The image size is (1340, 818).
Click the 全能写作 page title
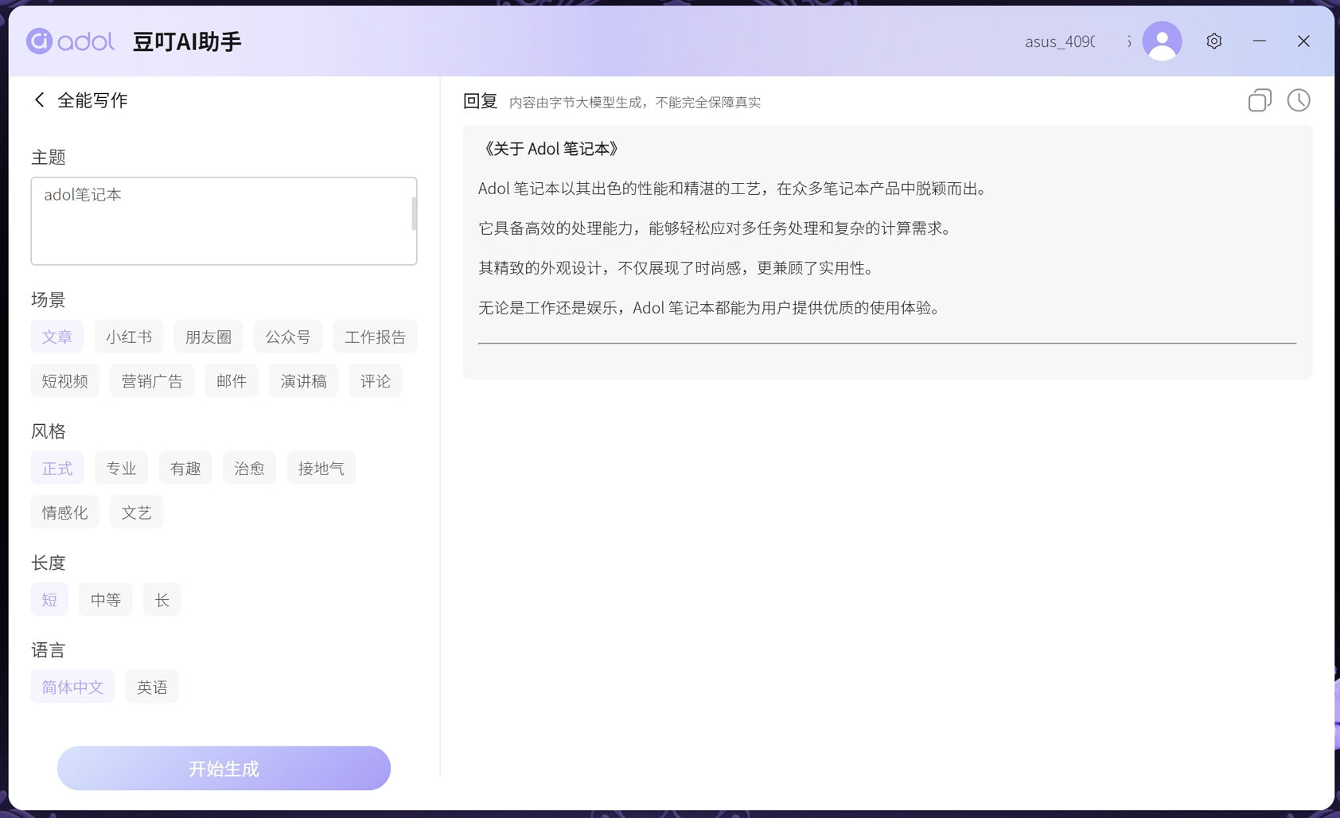pos(92,100)
